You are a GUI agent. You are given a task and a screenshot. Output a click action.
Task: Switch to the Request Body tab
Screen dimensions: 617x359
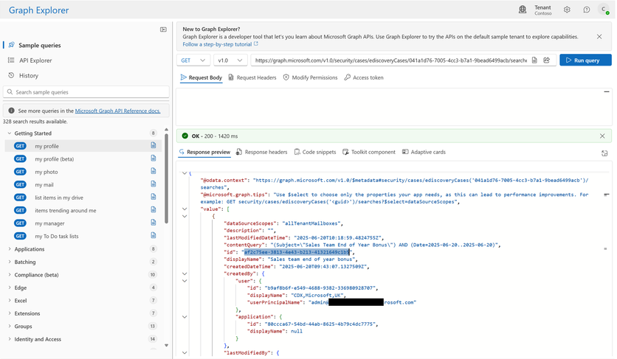tap(201, 77)
